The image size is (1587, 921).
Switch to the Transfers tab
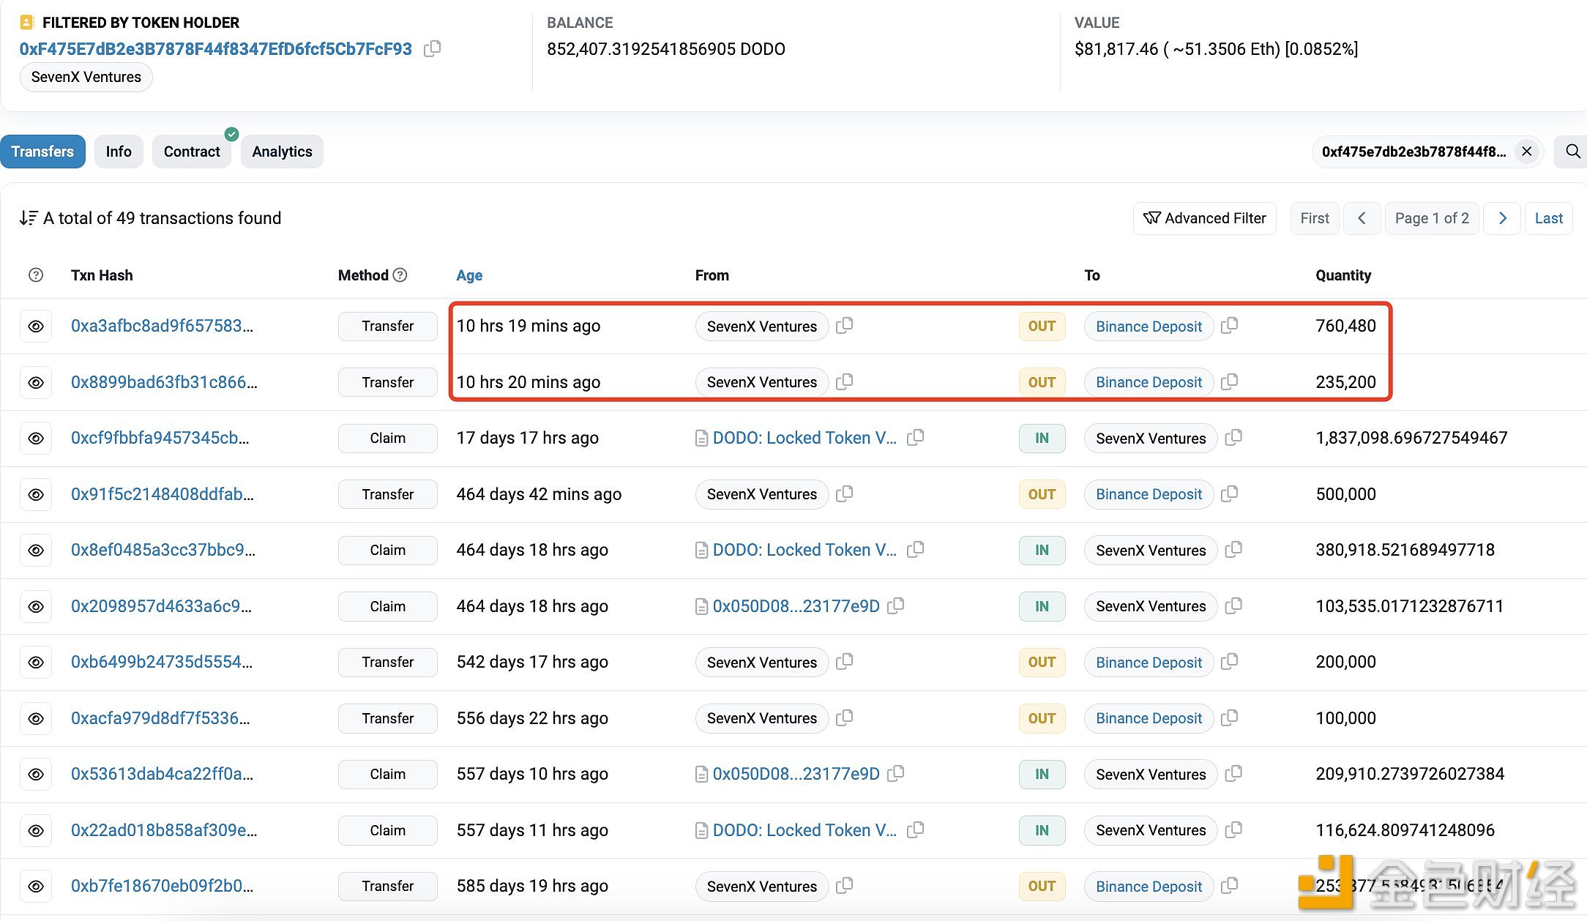click(x=42, y=152)
